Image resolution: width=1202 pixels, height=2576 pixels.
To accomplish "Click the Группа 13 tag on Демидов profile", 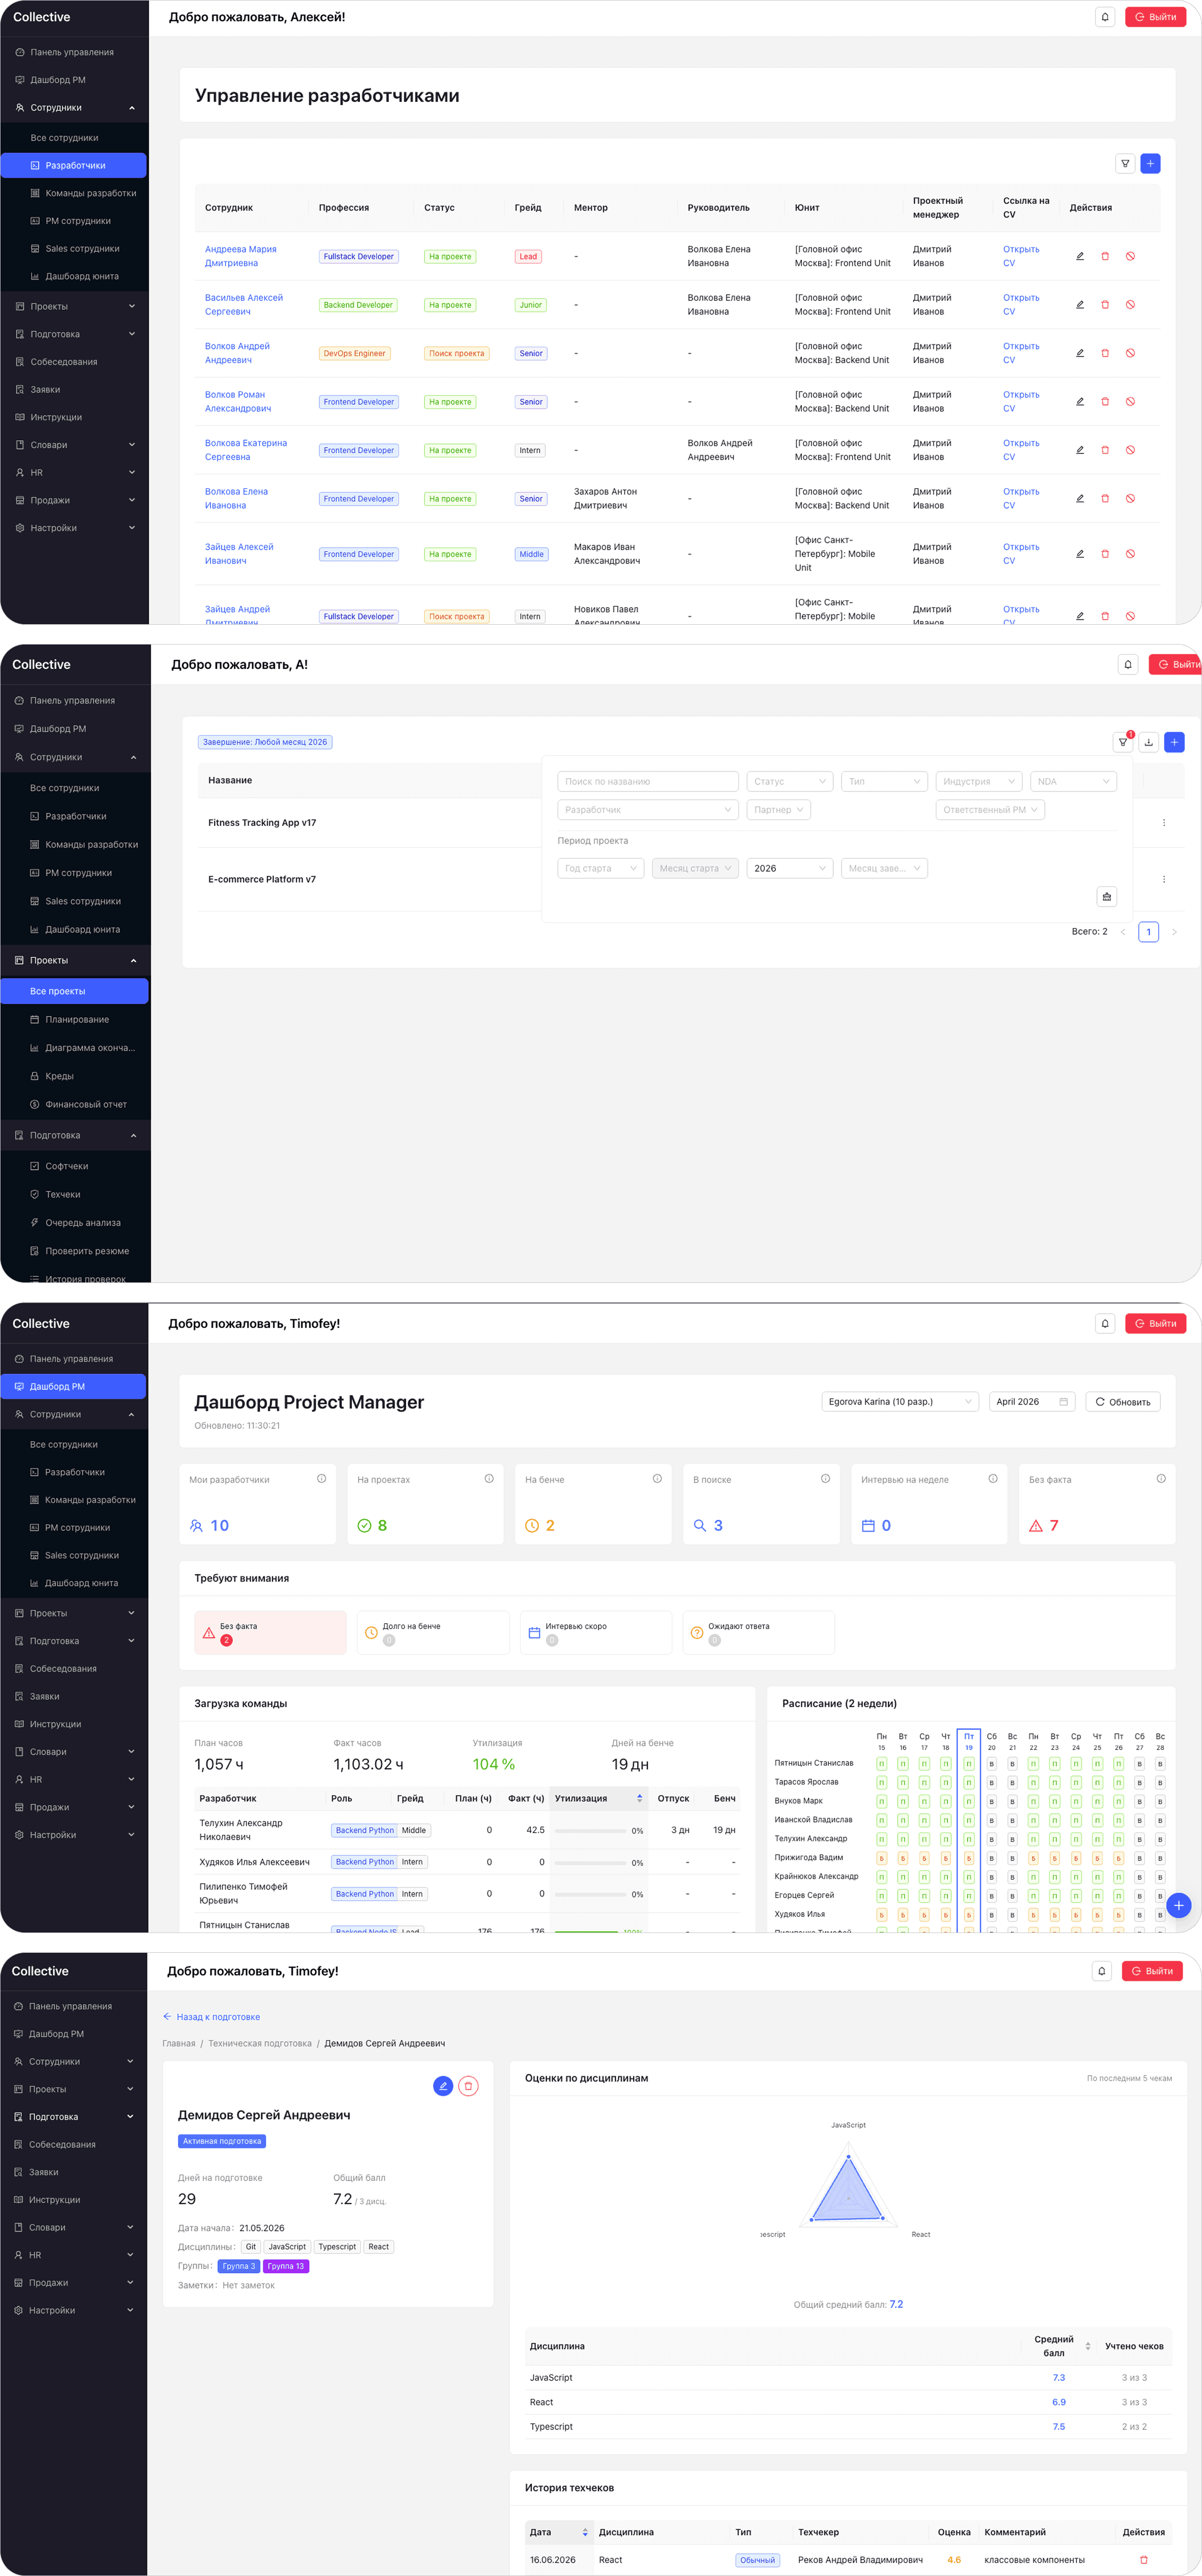I will (x=286, y=2266).
